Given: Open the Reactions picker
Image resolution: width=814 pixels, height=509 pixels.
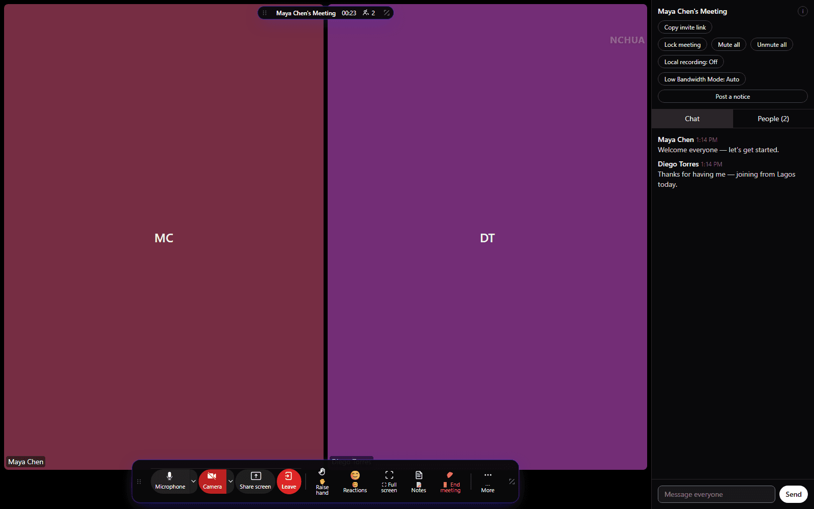Looking at the screenshot, I should point(355,482).
